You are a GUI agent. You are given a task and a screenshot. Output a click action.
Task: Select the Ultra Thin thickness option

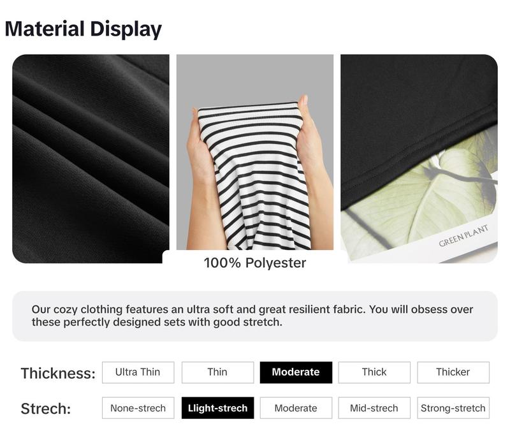[138, 372]
